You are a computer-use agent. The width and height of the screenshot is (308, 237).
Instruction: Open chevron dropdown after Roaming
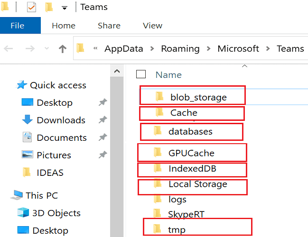point(209,48)
